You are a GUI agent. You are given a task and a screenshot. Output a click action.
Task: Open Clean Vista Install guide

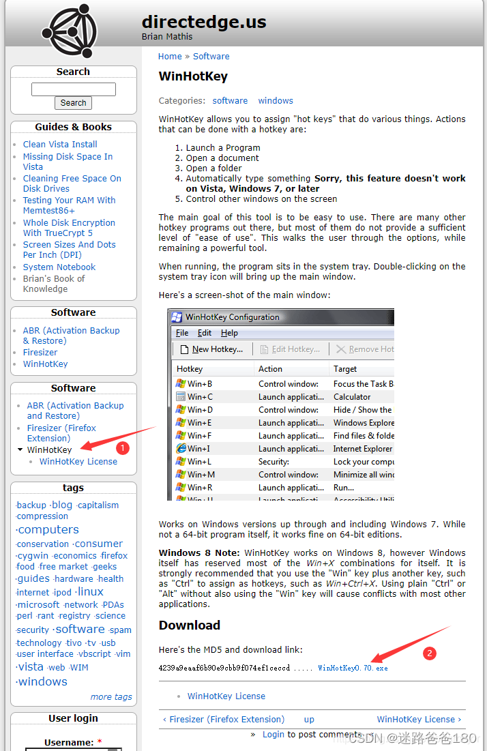(x=60, y=144)
